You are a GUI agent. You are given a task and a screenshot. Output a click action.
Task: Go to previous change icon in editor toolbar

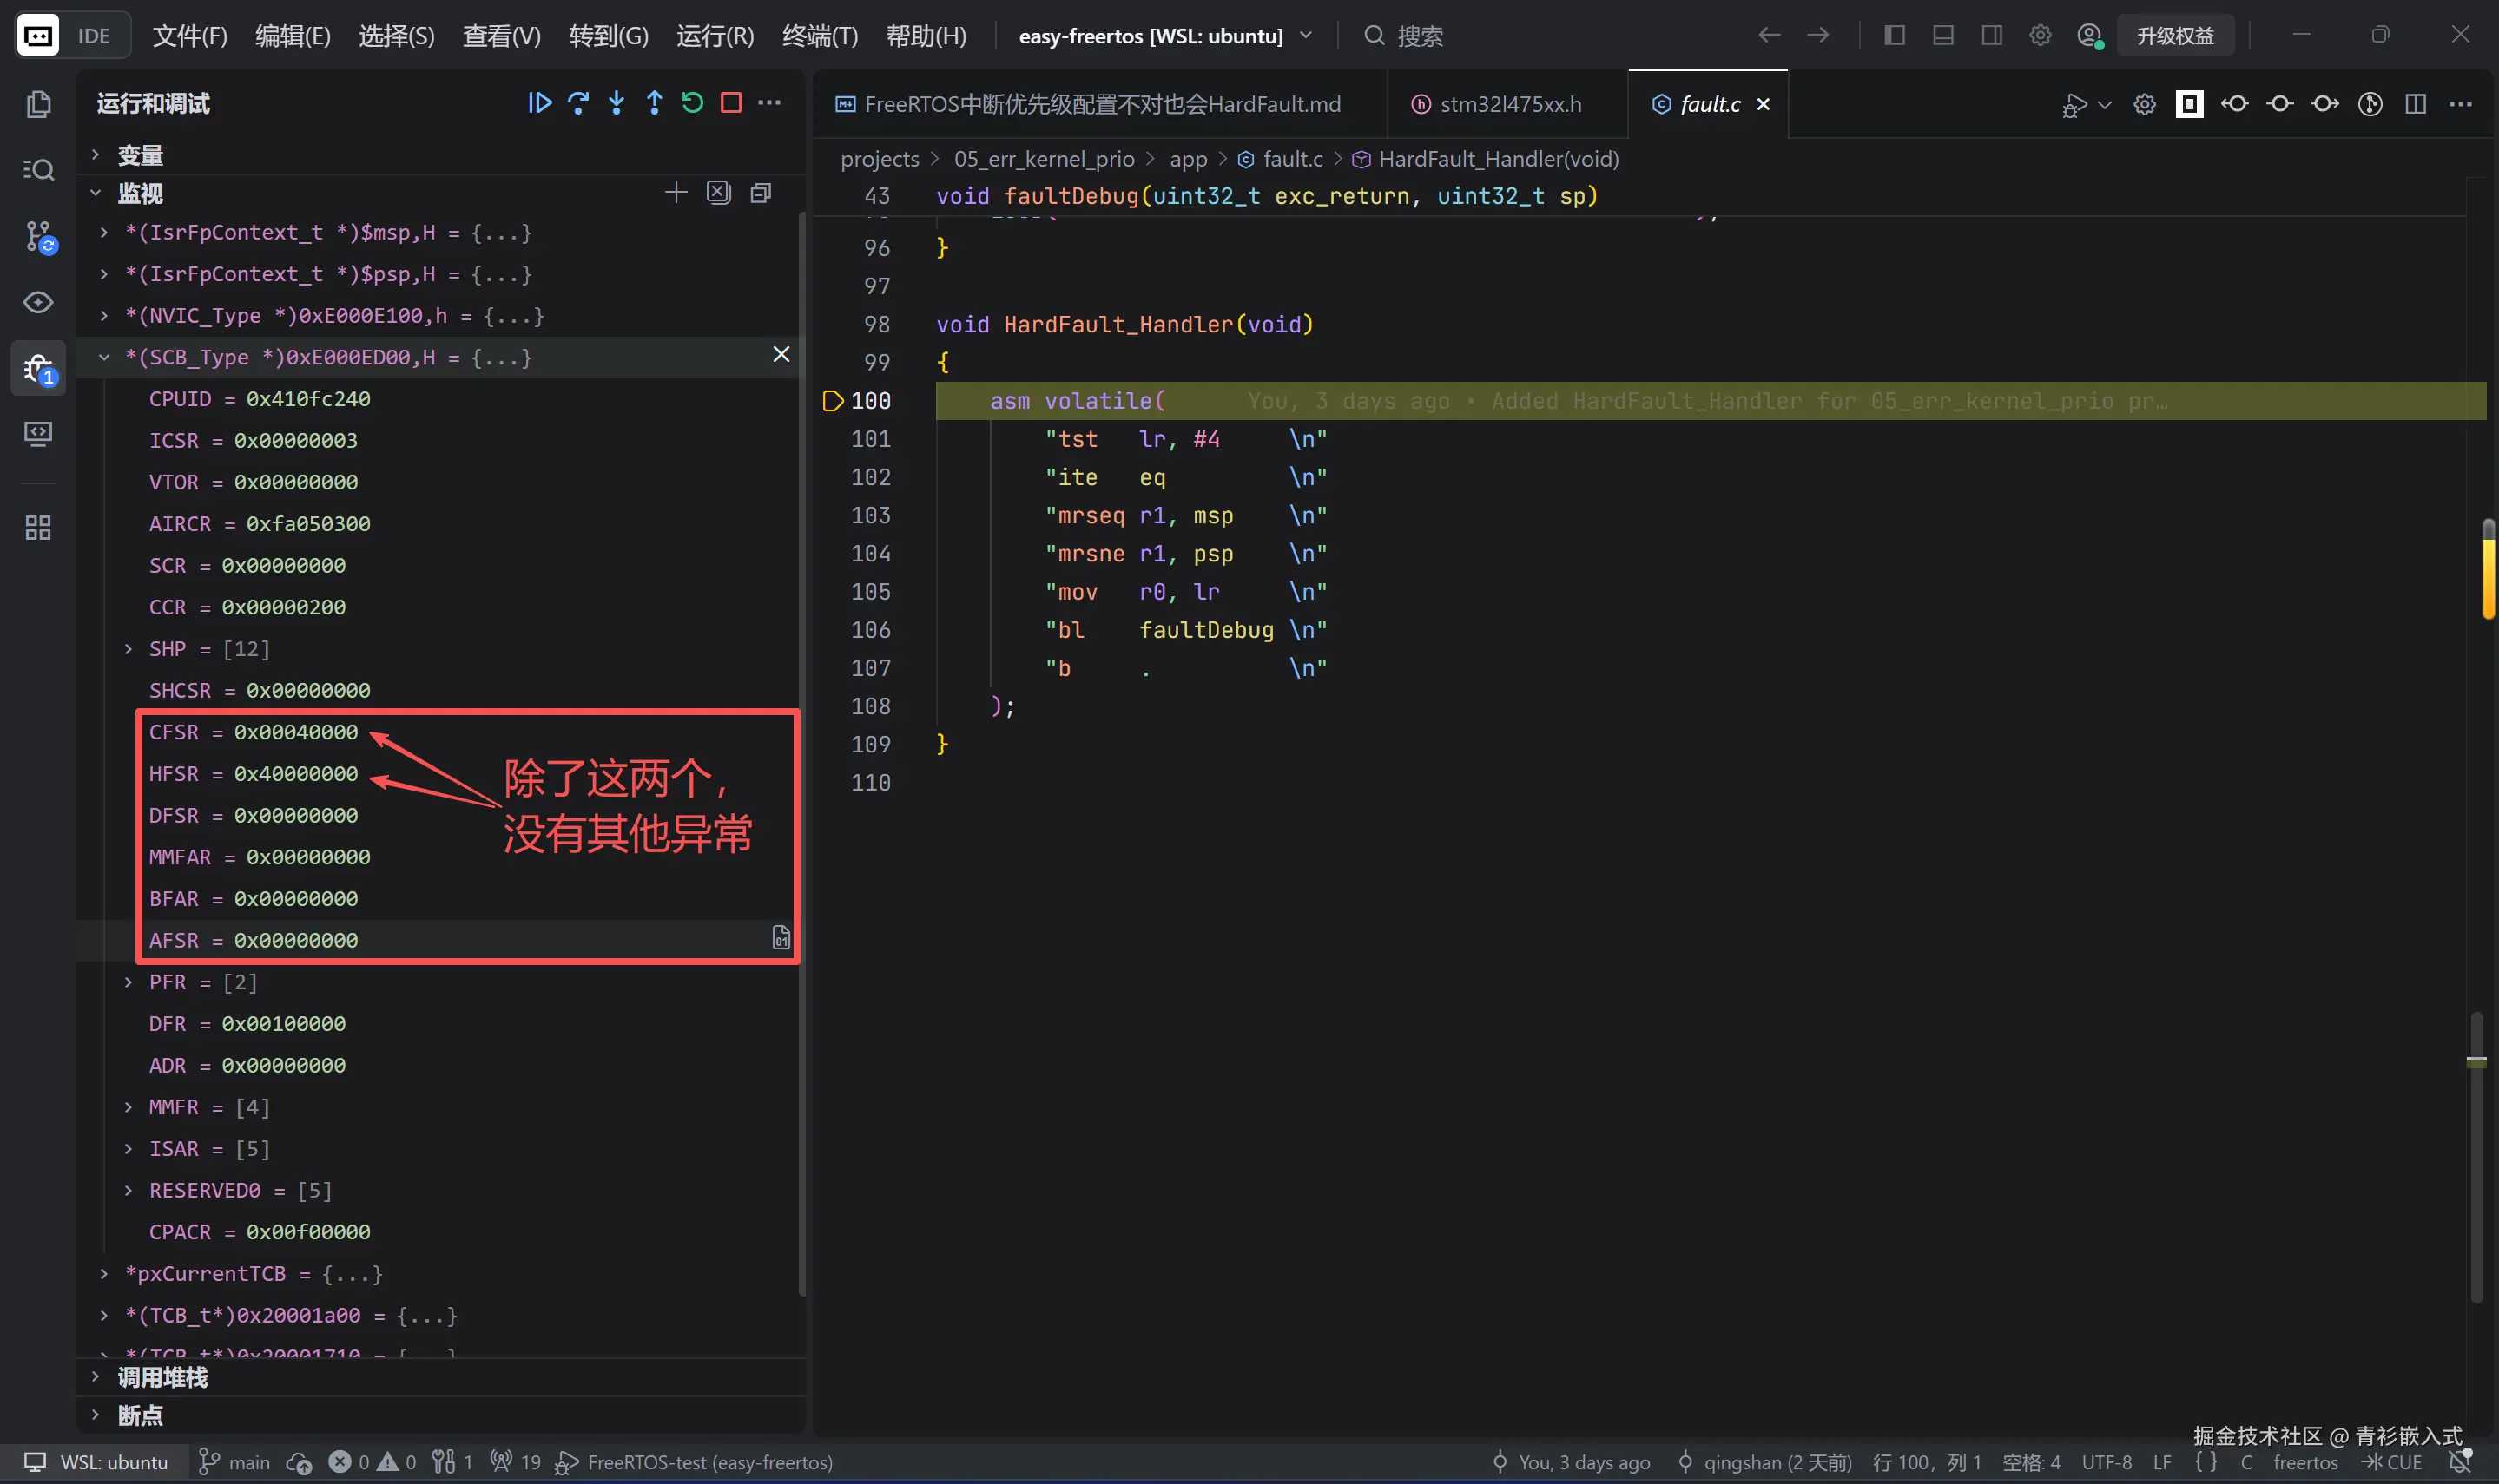2234,104
